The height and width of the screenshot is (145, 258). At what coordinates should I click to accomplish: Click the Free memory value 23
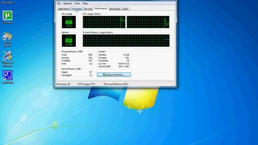(91, 64)
